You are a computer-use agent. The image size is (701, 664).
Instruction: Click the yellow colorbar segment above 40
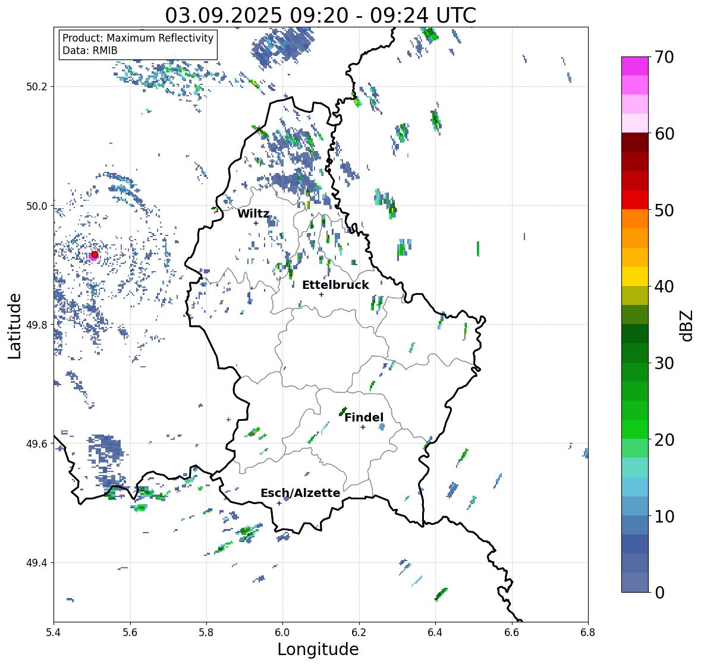pos(635,276)
